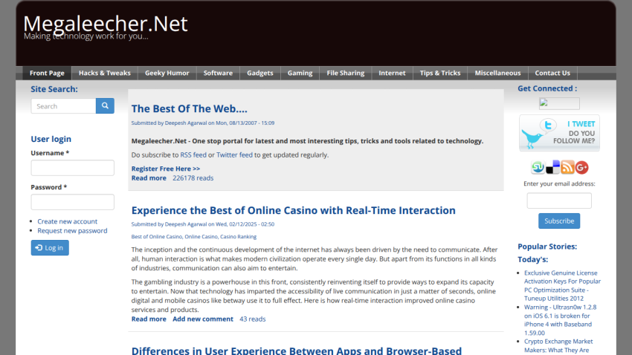Image resolution: width=632 pixels, height=355 pixels.
Task: Click the Log in button
Action: click(50, 247)
